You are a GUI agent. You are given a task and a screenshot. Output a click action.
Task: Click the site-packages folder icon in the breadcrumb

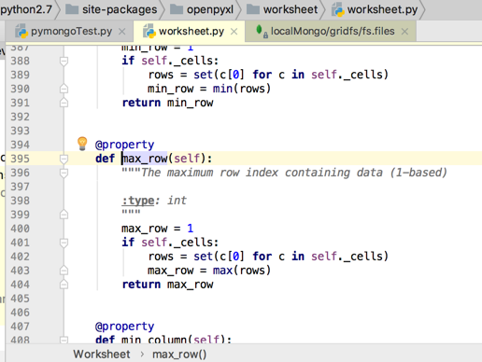[72, 9]
